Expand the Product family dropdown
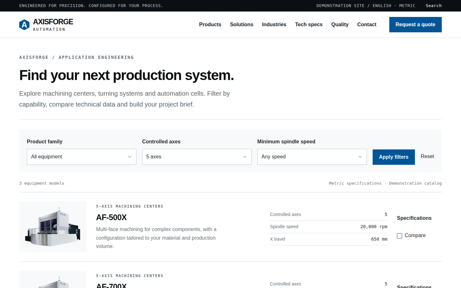The image size is (461, 288). [x=82, y=157]
